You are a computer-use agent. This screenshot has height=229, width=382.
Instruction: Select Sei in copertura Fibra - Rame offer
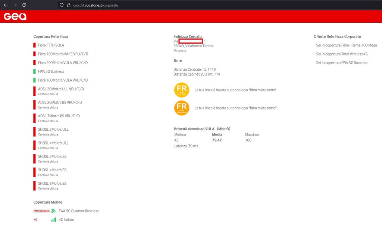pos(346,45)
